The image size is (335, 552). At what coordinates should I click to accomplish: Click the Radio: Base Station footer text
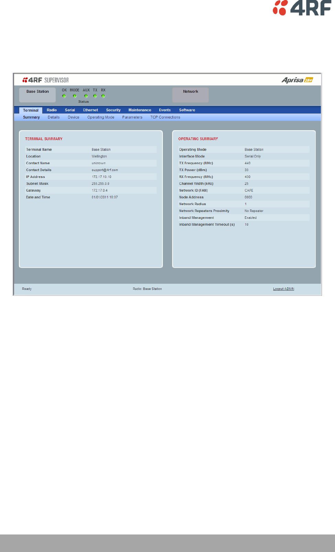pyautogui.click(x=147, y=289)
